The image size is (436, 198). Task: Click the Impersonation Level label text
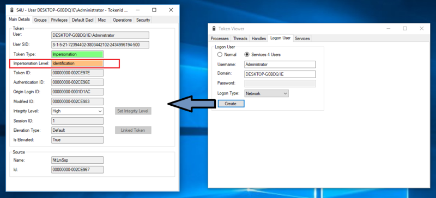point(32,63)
